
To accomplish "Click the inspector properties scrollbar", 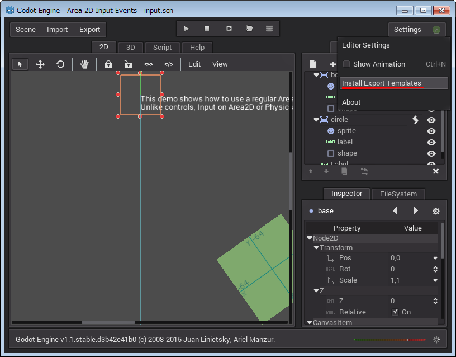I will (443, 241).
